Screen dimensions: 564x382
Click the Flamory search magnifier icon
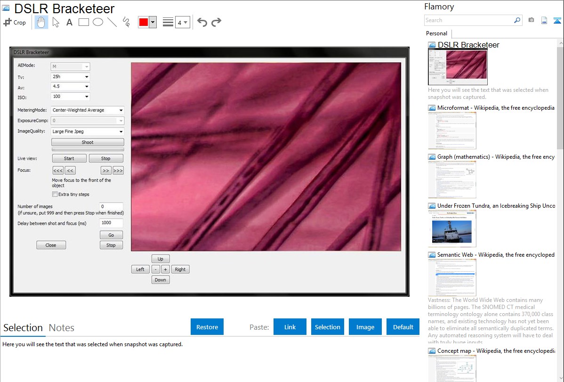click(x=517, y=20)
